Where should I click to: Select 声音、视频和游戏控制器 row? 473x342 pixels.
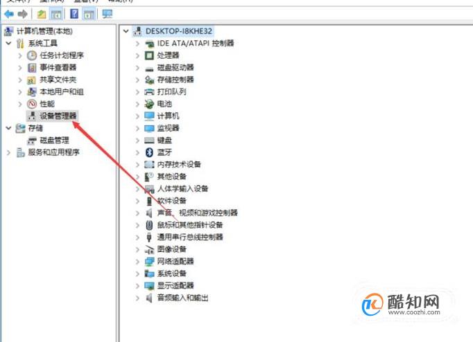tap(197, 213)
